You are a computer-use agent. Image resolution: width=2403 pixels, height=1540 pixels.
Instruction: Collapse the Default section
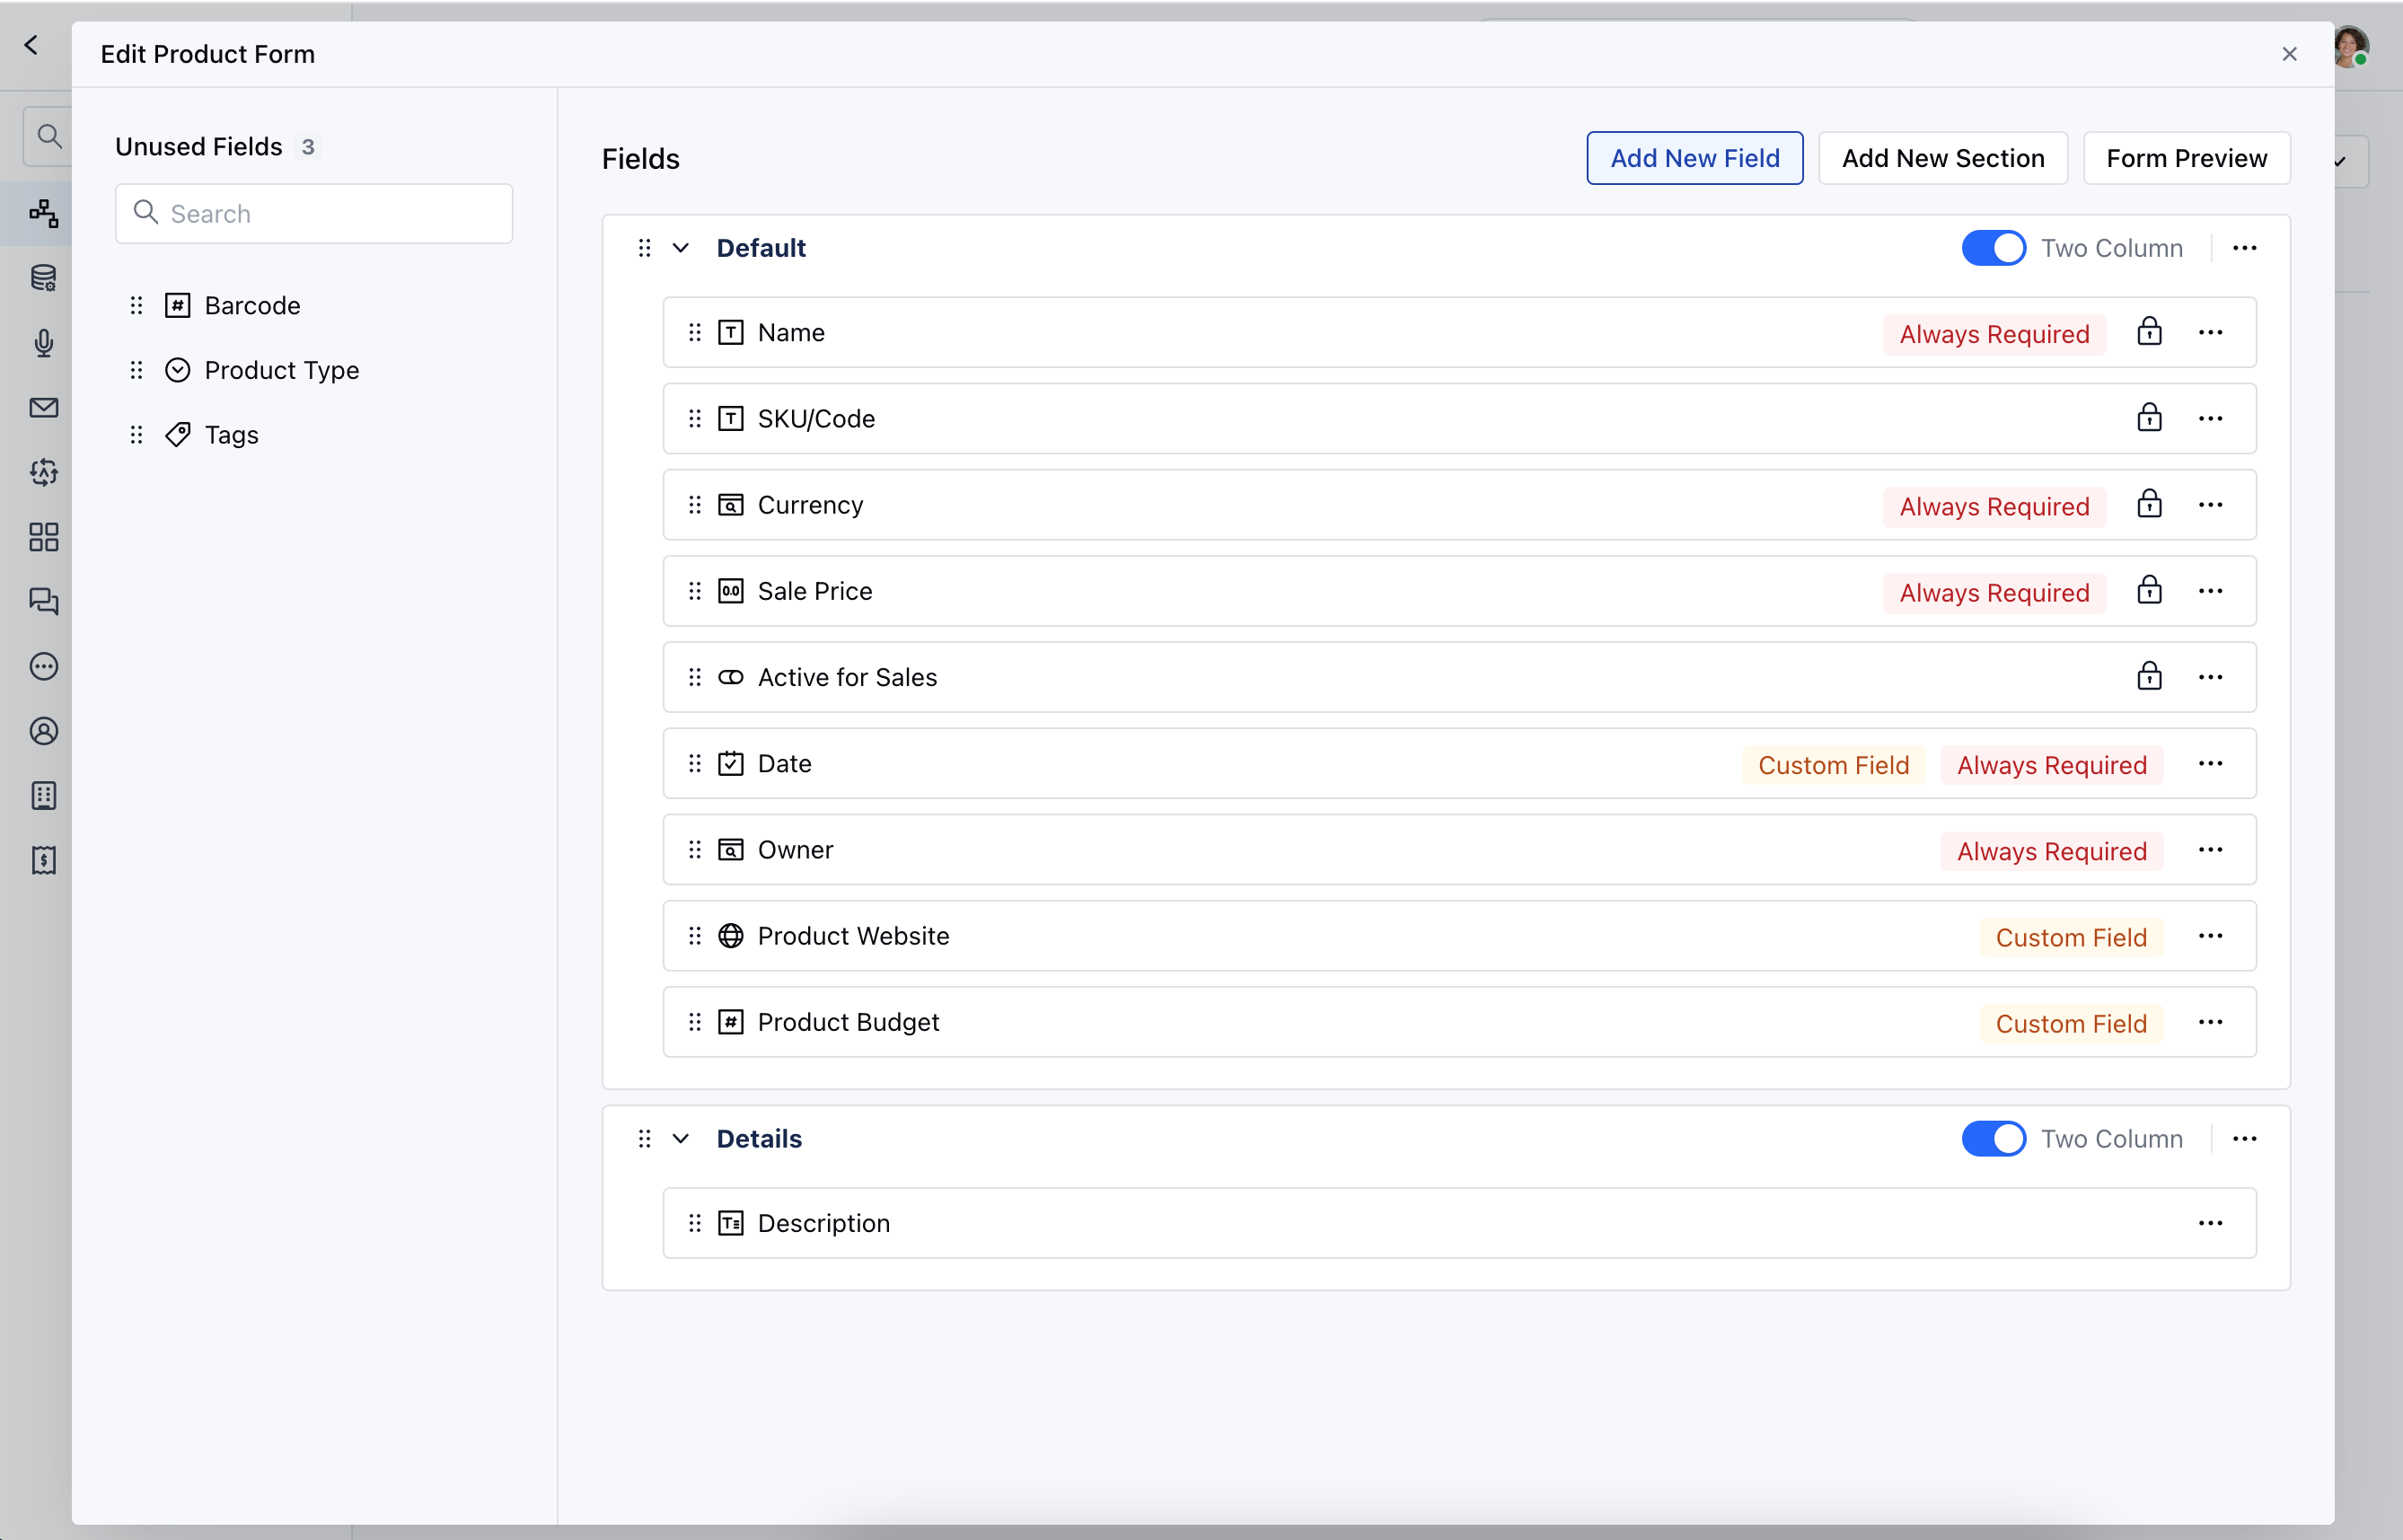pos(681,247)
